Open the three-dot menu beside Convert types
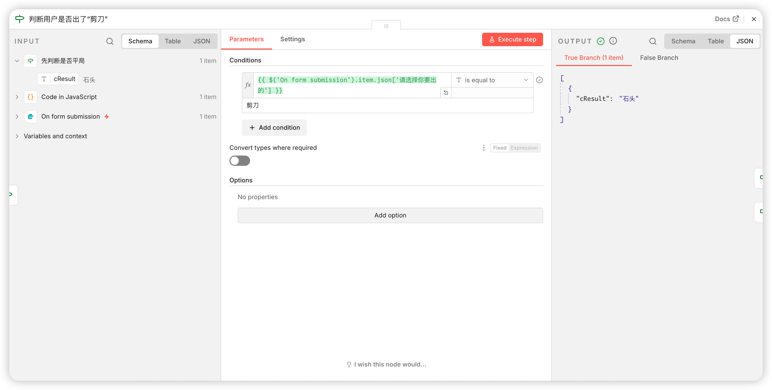Image resolution: width=772 pixels, height=390 pixels. 483,148
